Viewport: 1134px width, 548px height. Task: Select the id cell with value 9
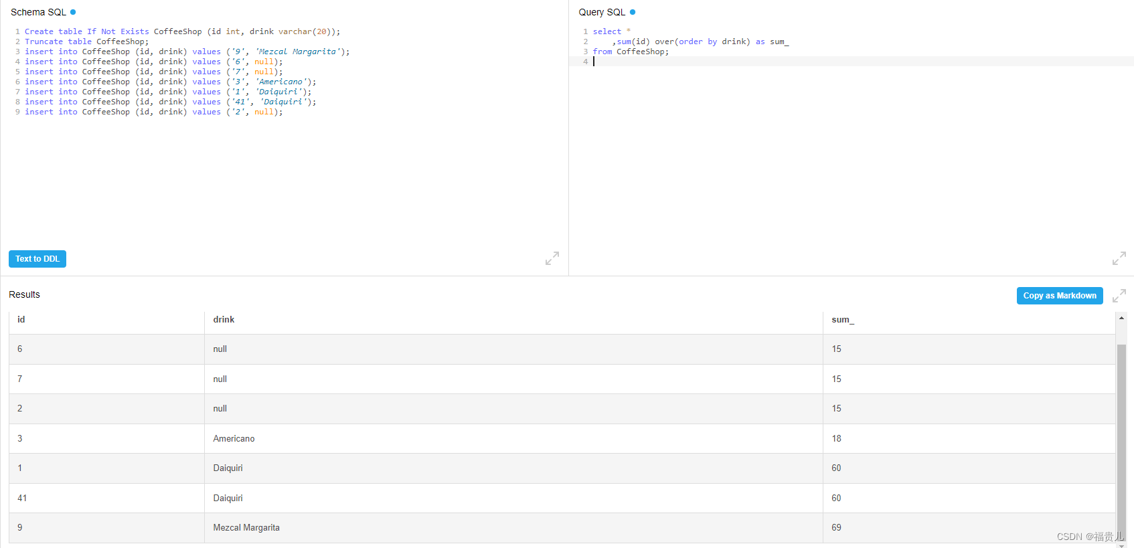click(x=106, y=528)
